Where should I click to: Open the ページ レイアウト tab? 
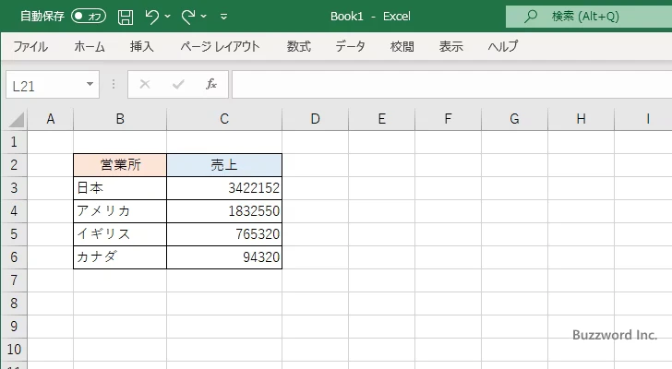(220, 46)
